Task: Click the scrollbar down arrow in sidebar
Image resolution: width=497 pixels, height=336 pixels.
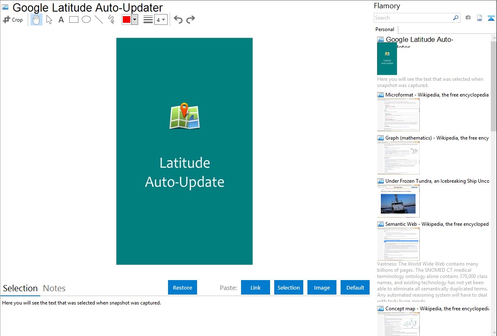Action: point(494,333)
